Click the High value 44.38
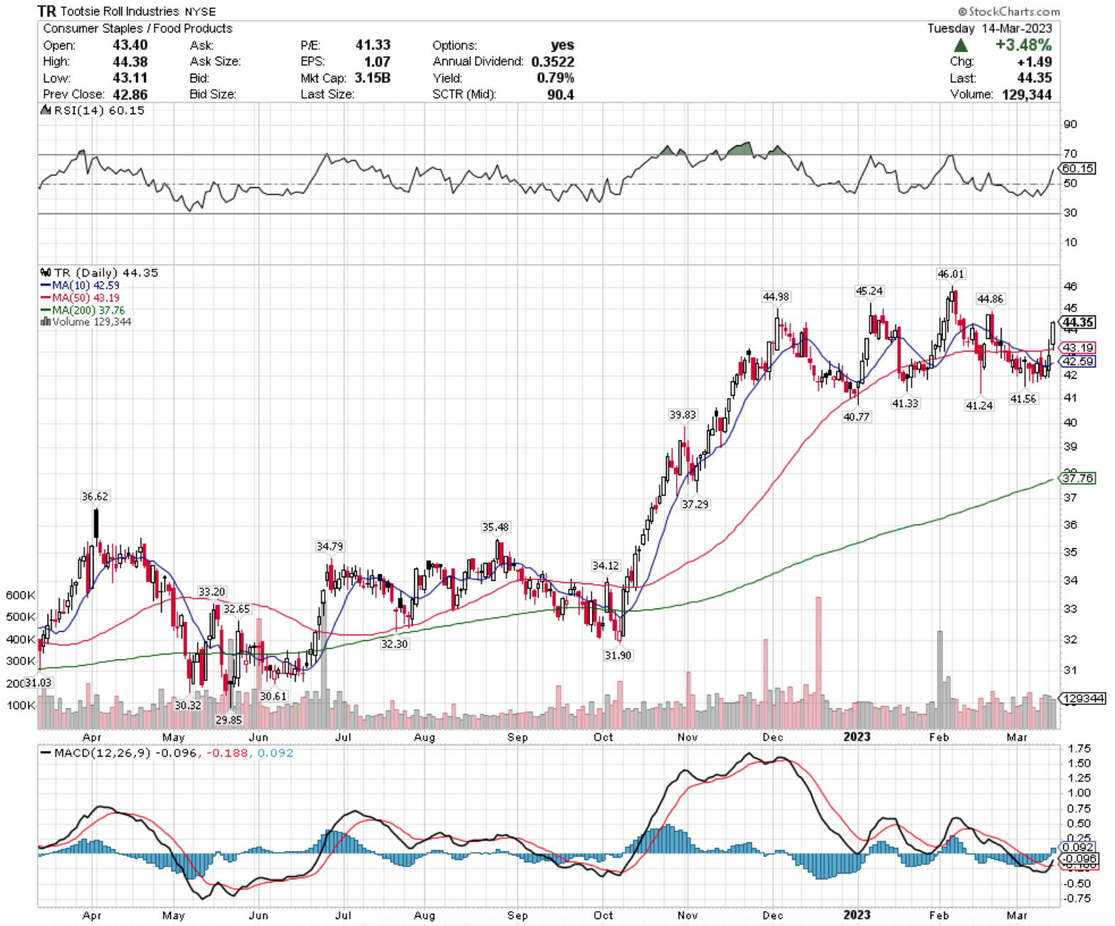This screenshot has width=1115, height=926. point(130,62)
